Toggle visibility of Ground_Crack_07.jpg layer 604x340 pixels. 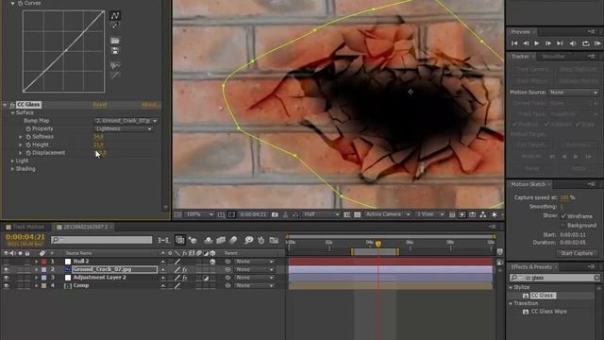(7, 269)
